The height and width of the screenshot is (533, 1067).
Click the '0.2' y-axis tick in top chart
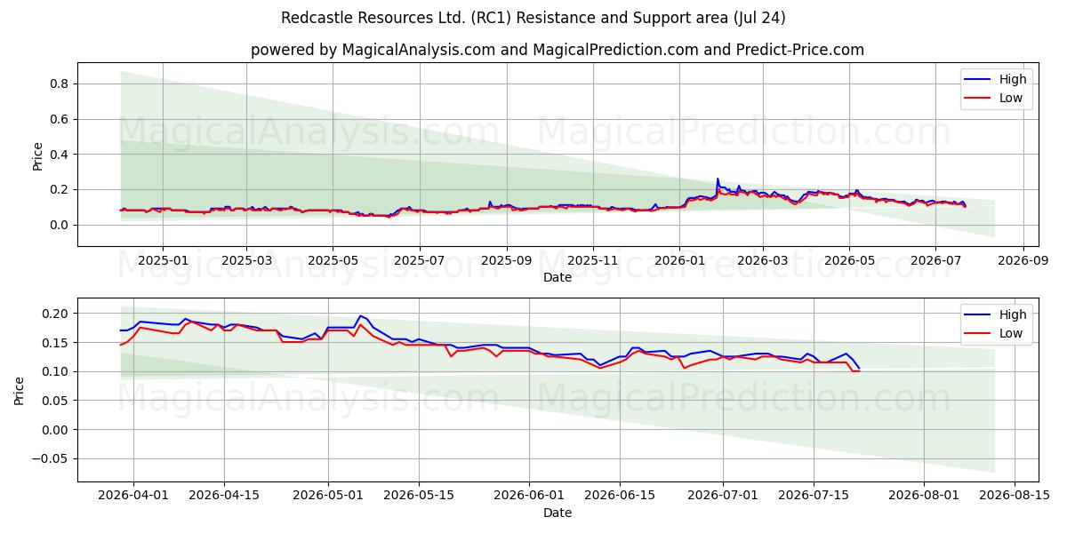coord(60,189)
